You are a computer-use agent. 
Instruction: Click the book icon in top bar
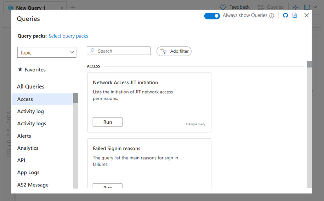(x=307, y=7)
